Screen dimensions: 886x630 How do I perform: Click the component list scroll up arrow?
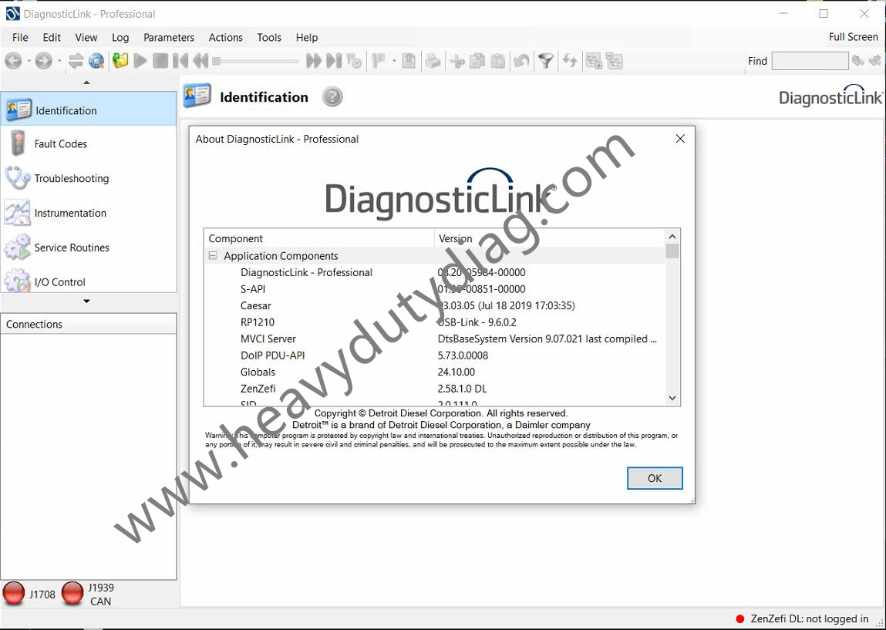[672, 236]
